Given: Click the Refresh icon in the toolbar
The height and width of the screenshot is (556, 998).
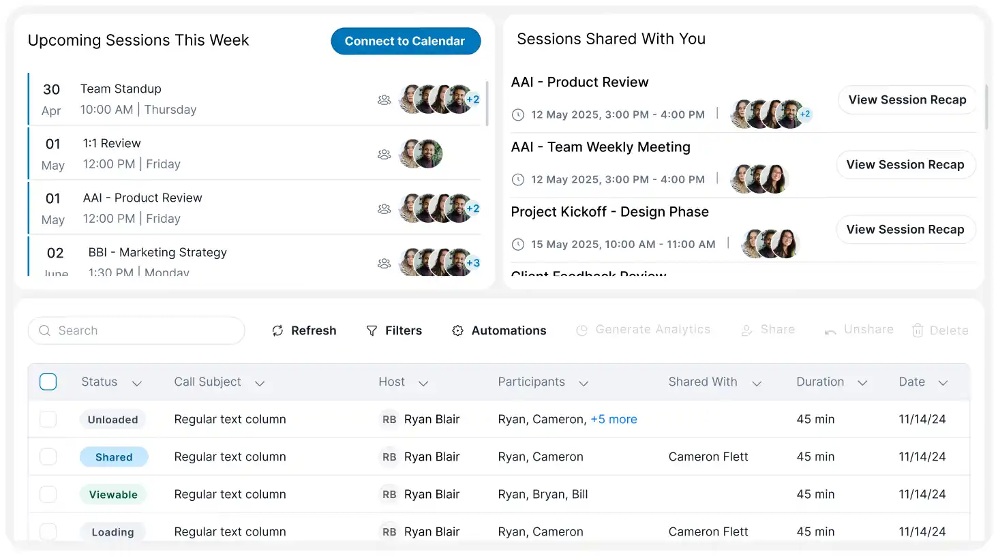Looking at the screenshot, I should pyautogui.click(x=277, y=330).
